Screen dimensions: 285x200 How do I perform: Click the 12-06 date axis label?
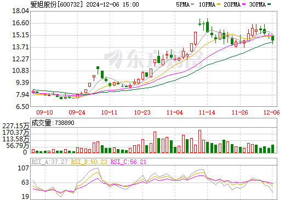(x=272, y=112)
